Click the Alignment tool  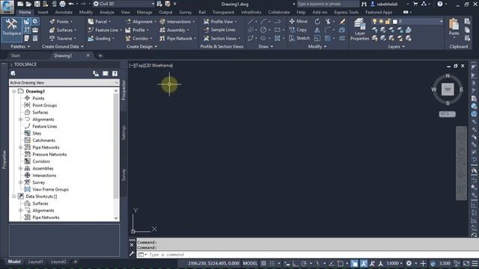pyautogui.click(x=140, y=22)
